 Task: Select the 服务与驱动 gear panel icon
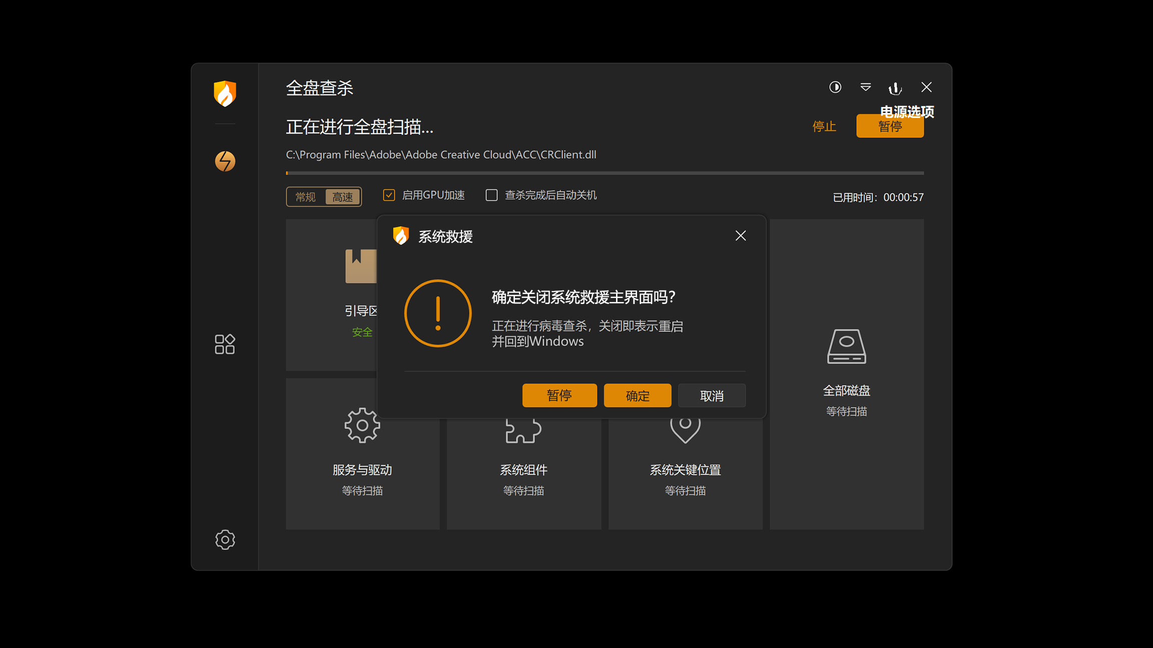(x=362, y=425)
